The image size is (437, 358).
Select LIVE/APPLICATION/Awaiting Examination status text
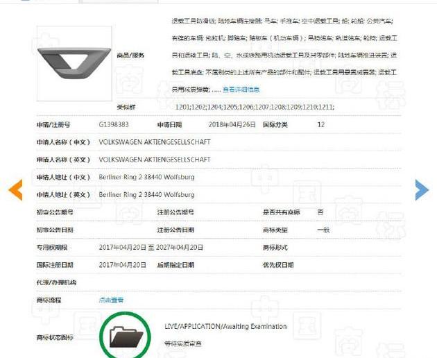click(225, 327)
